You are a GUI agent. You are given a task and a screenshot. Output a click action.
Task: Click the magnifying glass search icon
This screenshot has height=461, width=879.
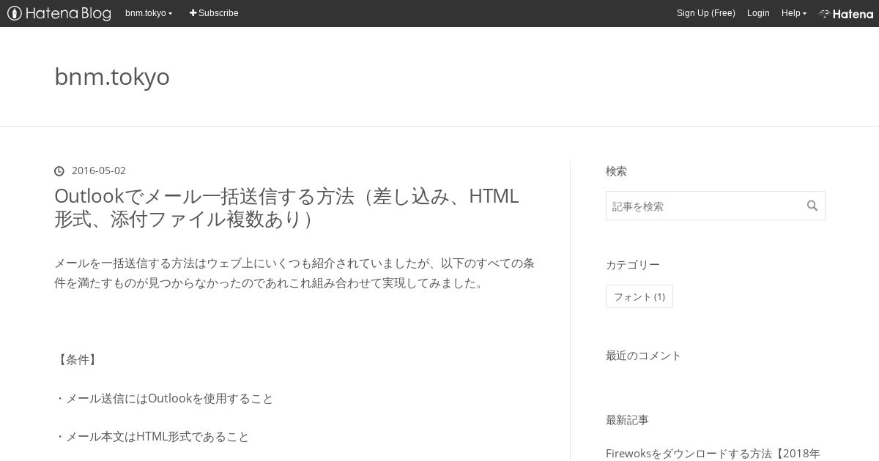[812, 206]
